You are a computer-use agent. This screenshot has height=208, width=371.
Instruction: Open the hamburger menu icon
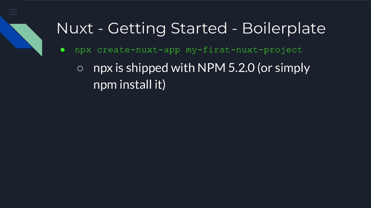coord(13,12)
